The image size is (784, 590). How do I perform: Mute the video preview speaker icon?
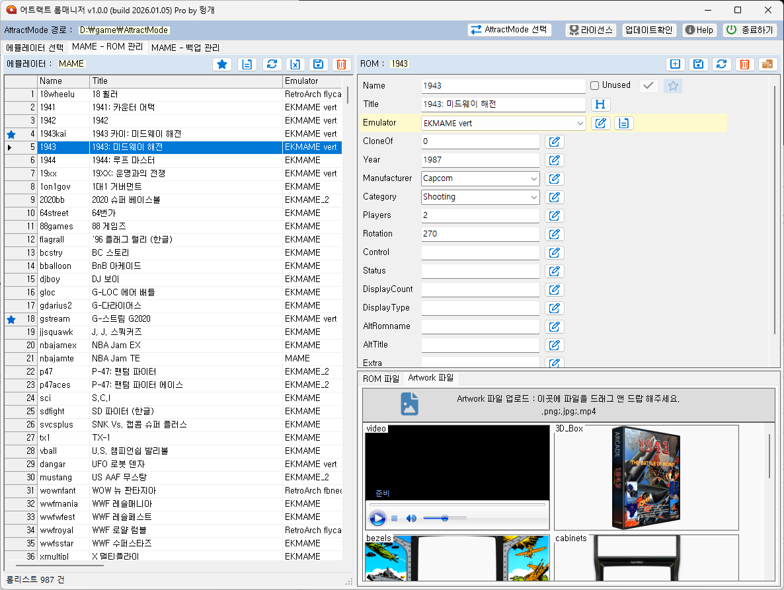pyautogui.click(x=411, y=518)
